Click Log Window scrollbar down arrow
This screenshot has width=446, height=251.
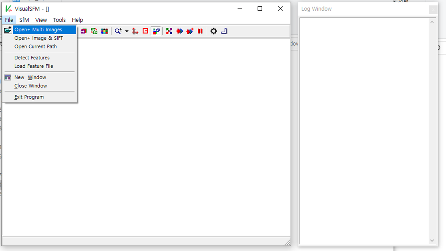coord(432,241)
